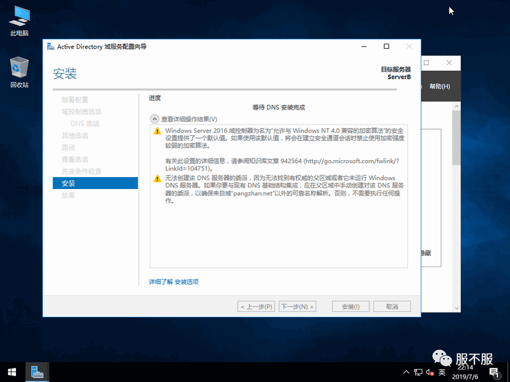Select the 路径 wizard step

69,148
